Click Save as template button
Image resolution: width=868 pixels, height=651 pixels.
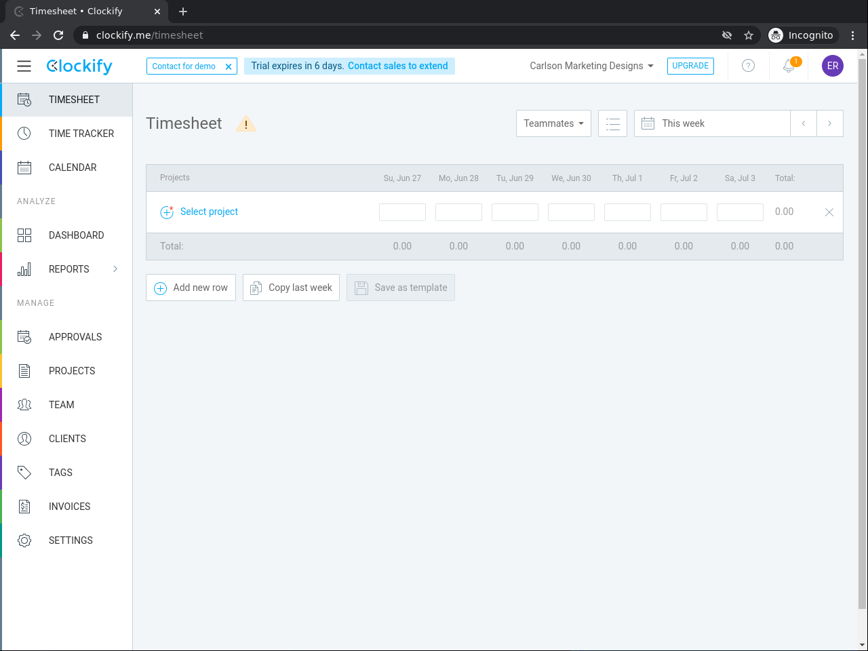coord(401,288)
